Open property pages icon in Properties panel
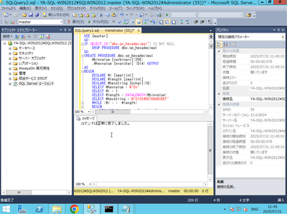The height and width of the screenshot is (214, 287). (x=233, y=44)
